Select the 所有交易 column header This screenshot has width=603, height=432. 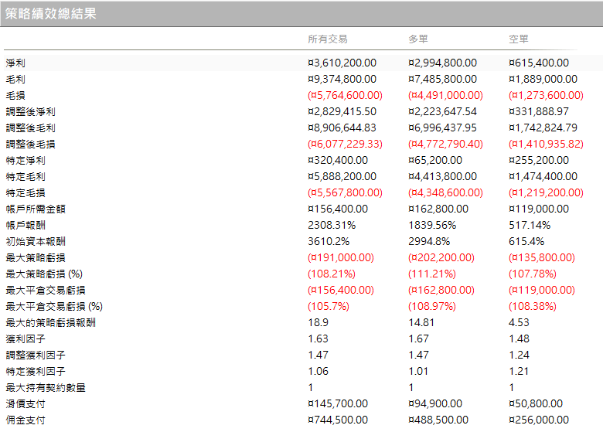point(328,39)
